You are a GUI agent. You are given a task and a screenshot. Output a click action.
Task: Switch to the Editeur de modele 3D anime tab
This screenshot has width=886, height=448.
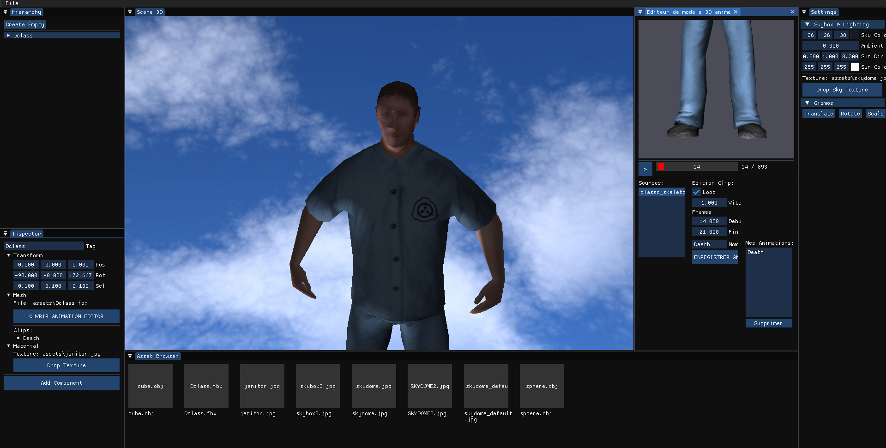688,12
